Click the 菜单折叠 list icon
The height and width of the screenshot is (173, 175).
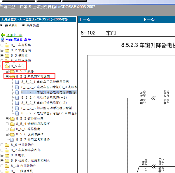[23, 25]
